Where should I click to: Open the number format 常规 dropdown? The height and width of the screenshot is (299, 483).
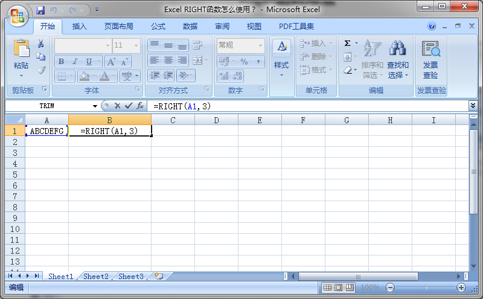pos(260,45)
